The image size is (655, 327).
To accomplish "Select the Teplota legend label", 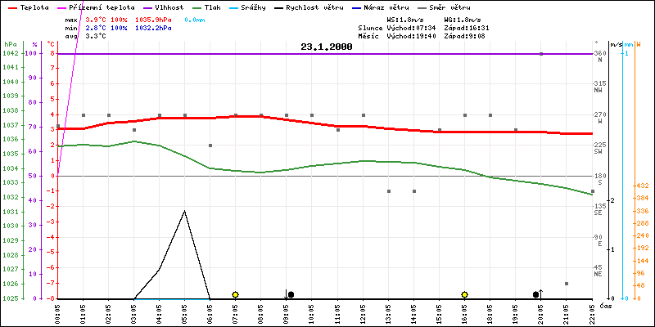I will coord(34,7).
